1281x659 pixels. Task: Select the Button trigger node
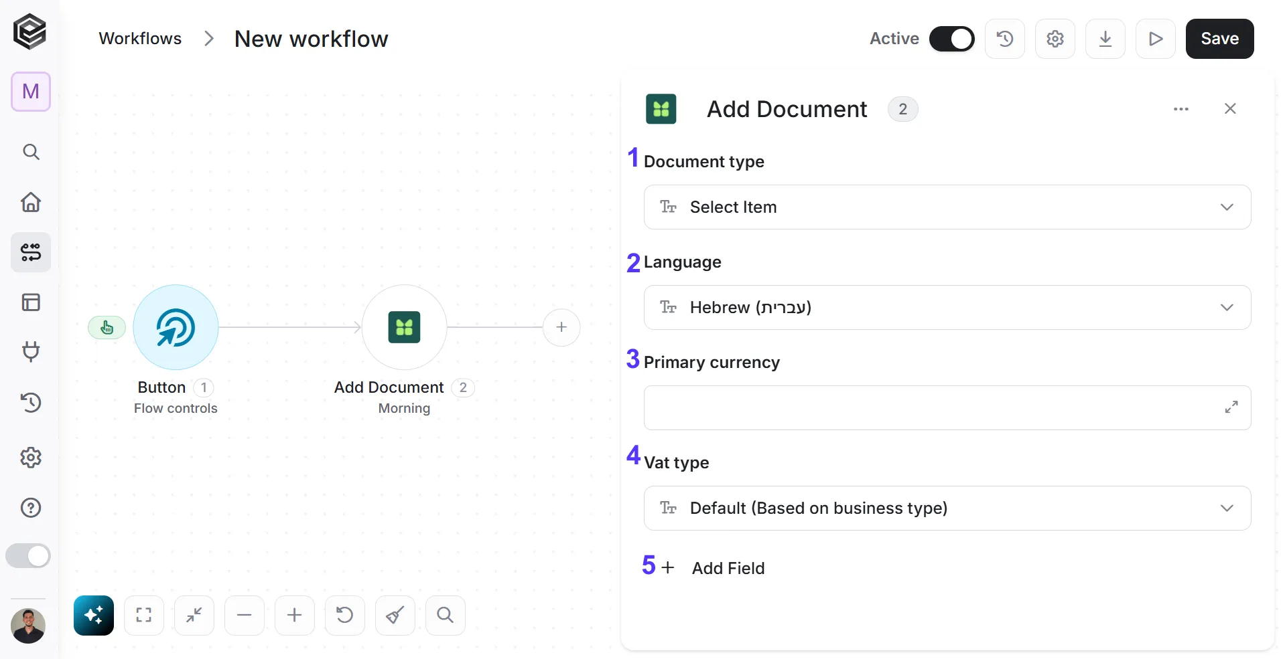click(x=176, y=327)
